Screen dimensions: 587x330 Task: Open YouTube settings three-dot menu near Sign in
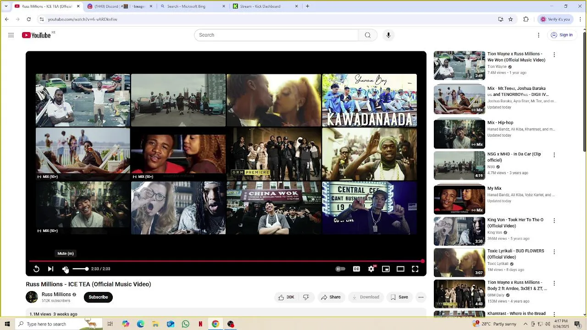[x=539, y=35]
